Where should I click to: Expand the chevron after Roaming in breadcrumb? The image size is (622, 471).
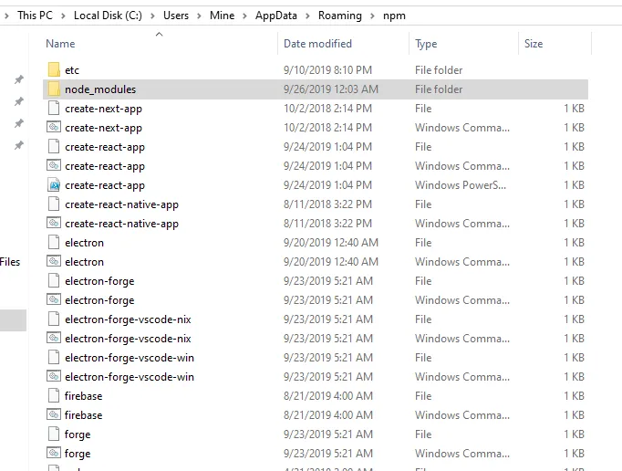pos(372,16)
